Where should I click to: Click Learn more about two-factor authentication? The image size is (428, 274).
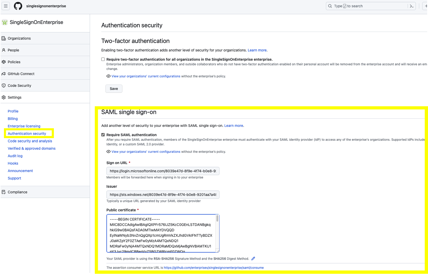coord(257,50)
